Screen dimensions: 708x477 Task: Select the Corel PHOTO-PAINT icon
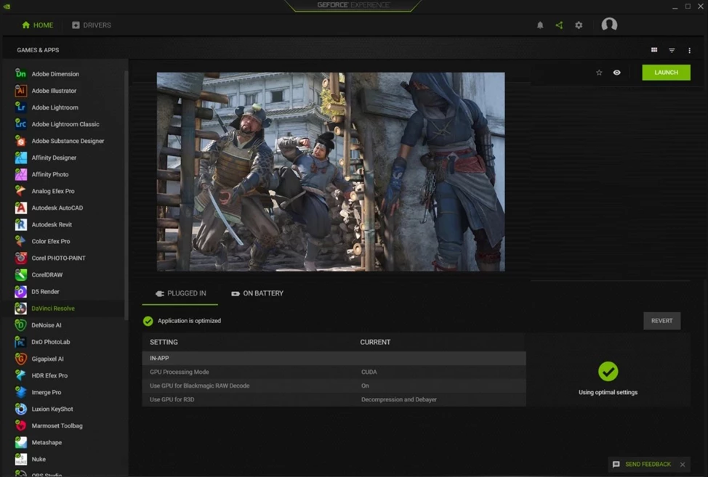pos(21,258)
